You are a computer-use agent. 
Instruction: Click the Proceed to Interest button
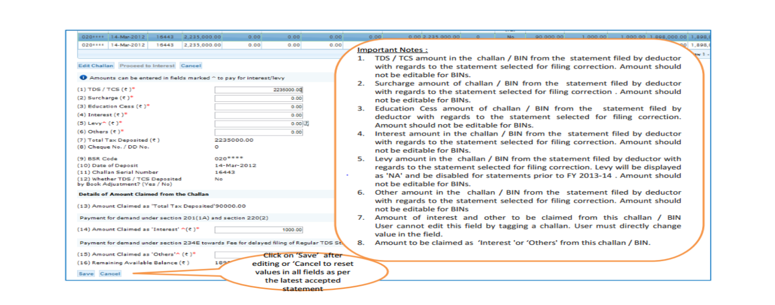tap(147, 65)
